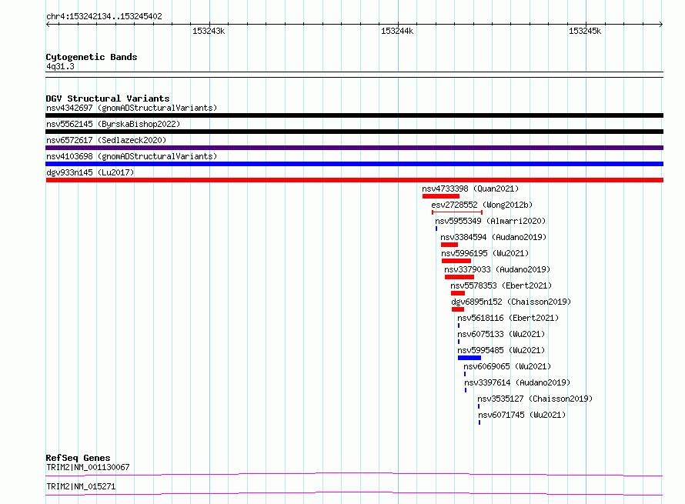Open the DGV Structural Variants track heading

[x=108, y=98]
